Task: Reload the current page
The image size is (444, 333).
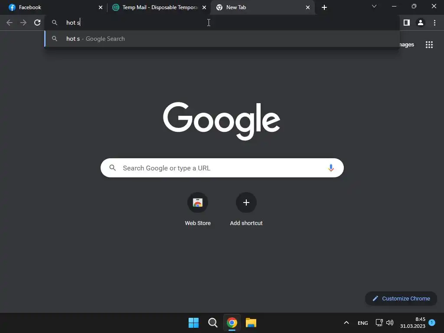Action: coord(37,23)
